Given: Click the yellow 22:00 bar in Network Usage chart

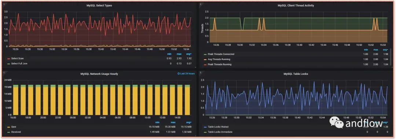Looking at the screenshot, I should pyautogui.click(x=60, y=102).
